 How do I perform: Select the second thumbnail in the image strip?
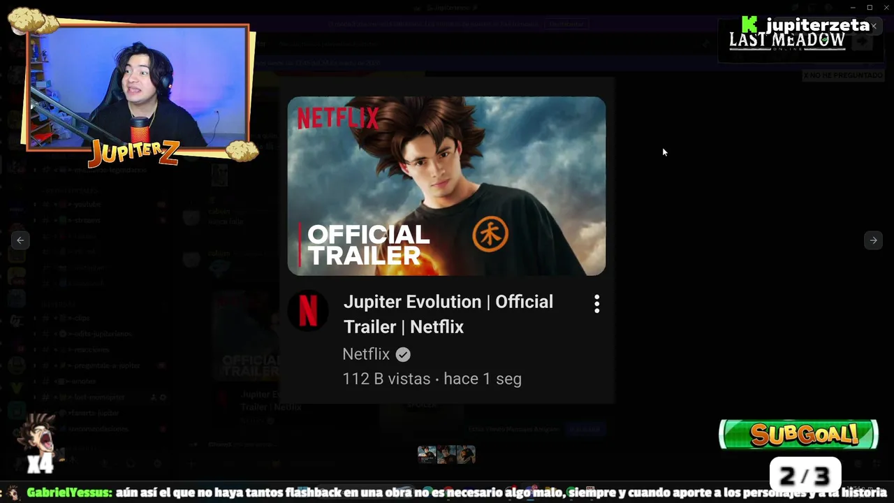pos(446,455)
